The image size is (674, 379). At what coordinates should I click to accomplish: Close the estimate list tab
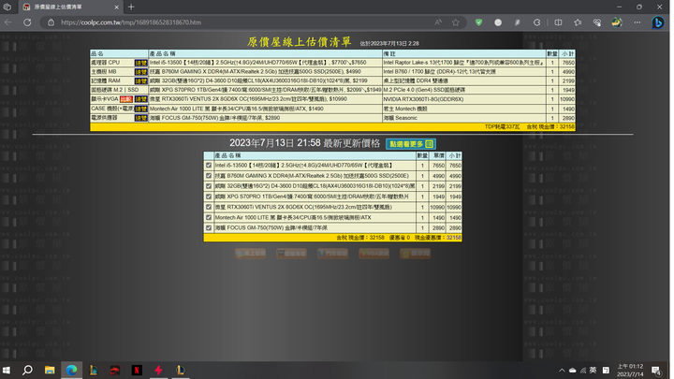pyautogui.click(x=116, y=7)
